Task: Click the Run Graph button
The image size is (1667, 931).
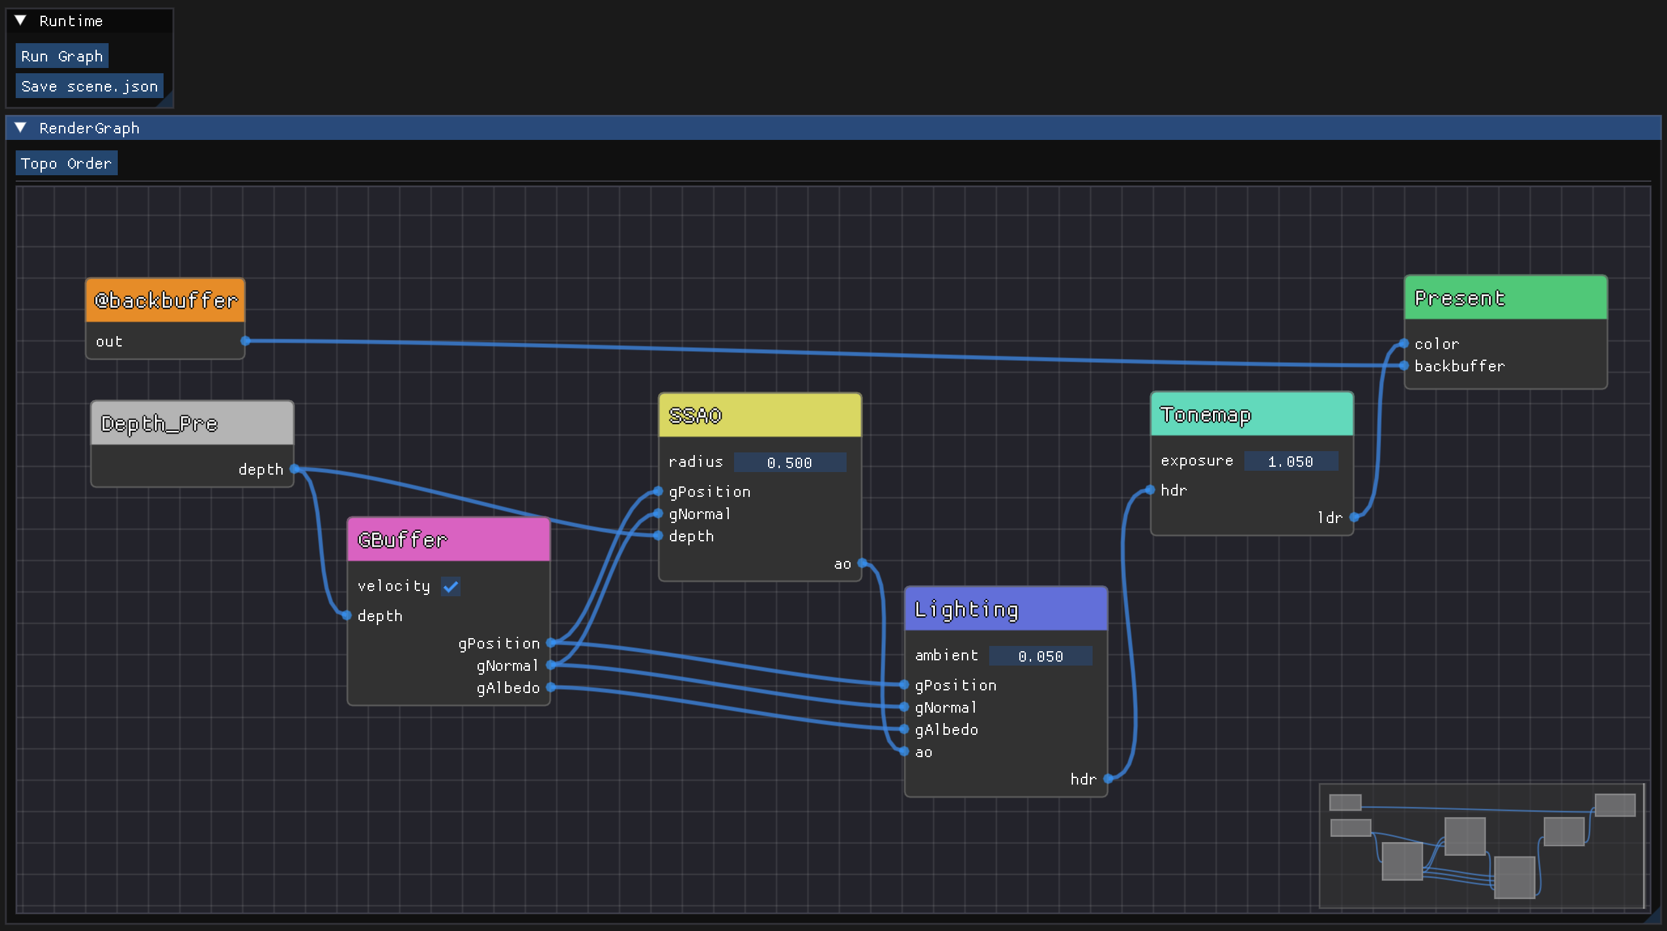Action: pos(62,56)
